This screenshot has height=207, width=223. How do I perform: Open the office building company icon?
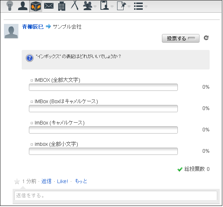62,7
